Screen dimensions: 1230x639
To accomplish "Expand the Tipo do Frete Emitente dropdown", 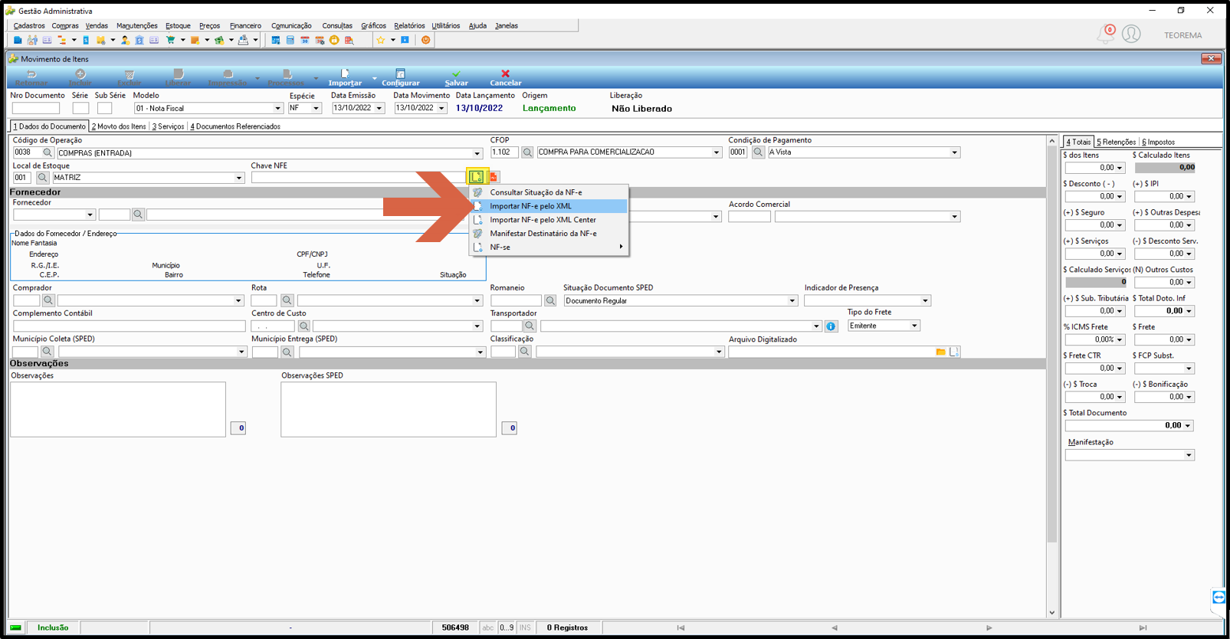I will click(914, 326).
